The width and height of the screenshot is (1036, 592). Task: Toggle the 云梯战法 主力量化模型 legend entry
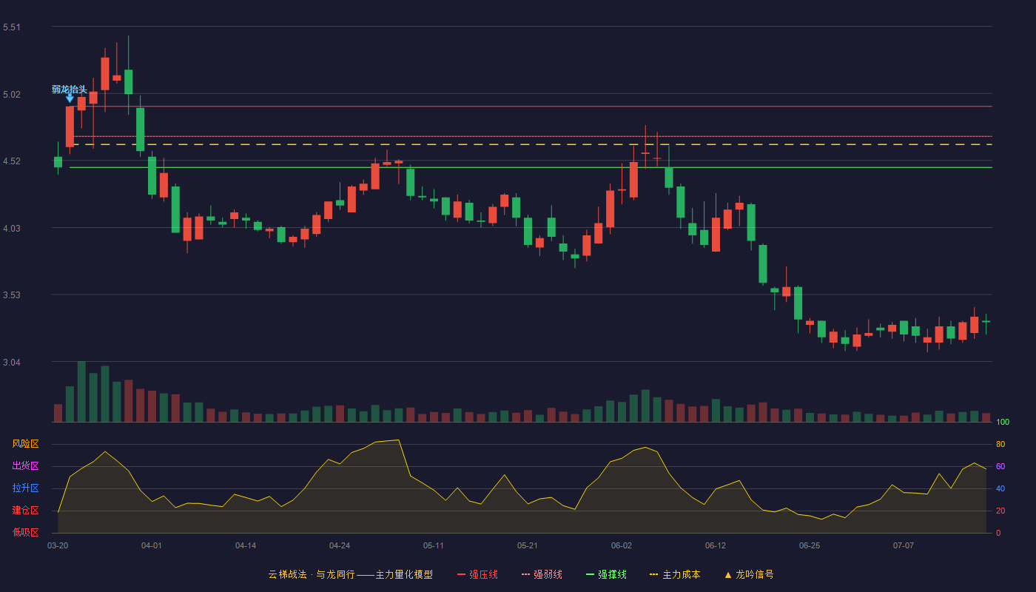[x=351, y=574]
